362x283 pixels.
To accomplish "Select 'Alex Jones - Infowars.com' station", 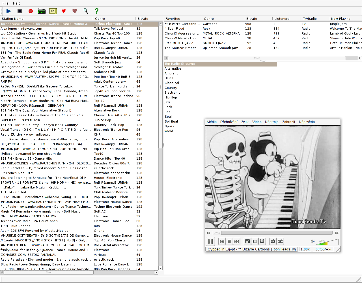I will point(79,29).
